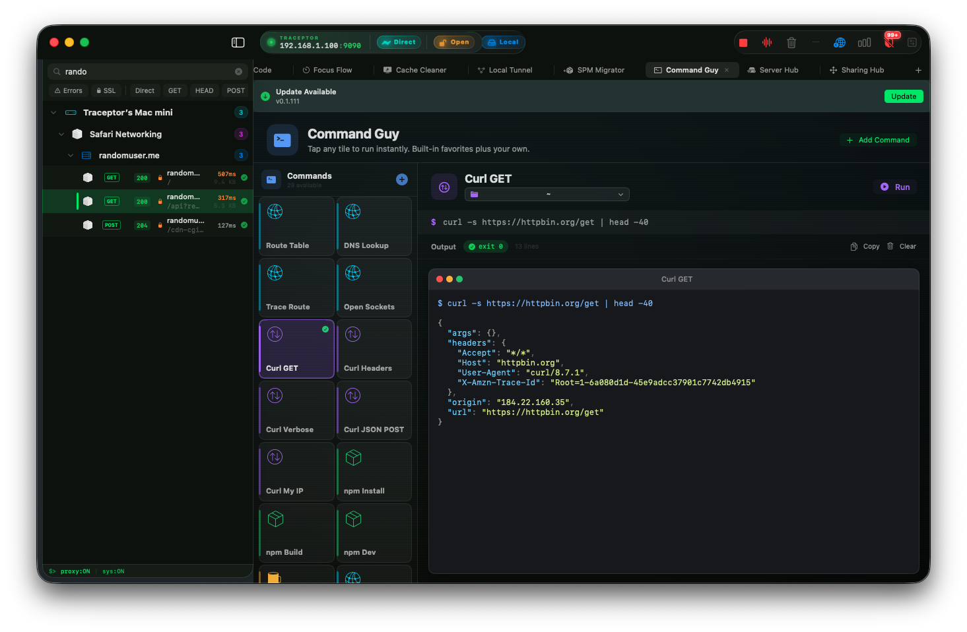Select the POST 204 /cdn-cgi request

148,225
